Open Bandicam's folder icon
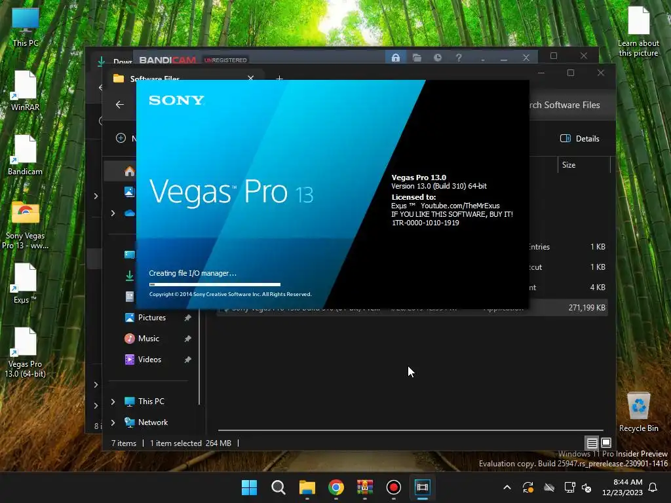 tap(417, 58)
